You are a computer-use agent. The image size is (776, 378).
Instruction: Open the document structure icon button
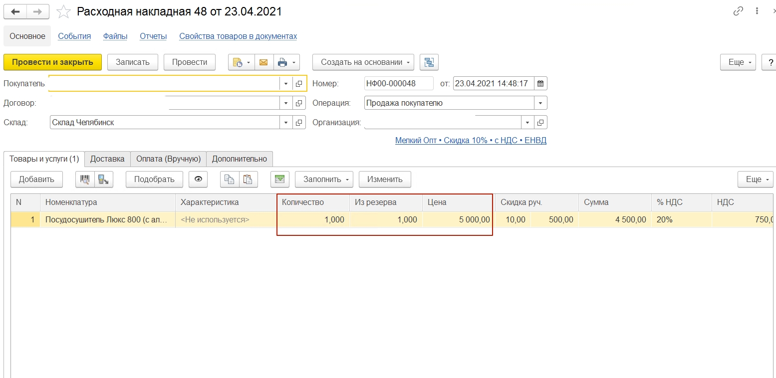[429, 62]
